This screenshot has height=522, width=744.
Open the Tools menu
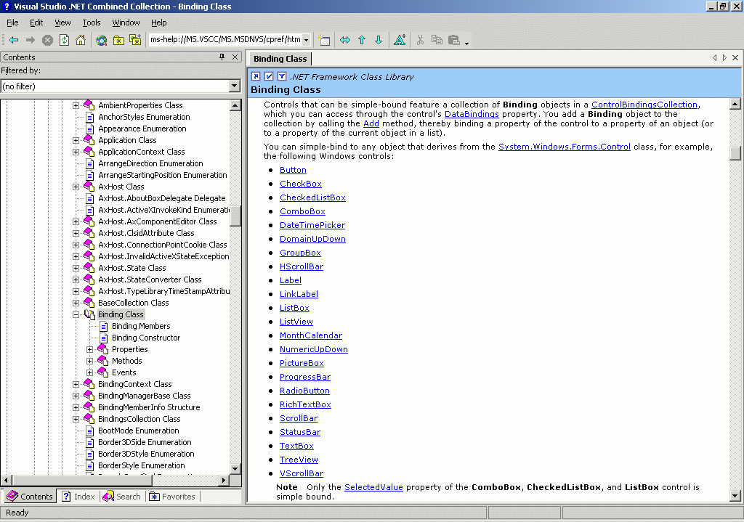click(x=91, y=23)
